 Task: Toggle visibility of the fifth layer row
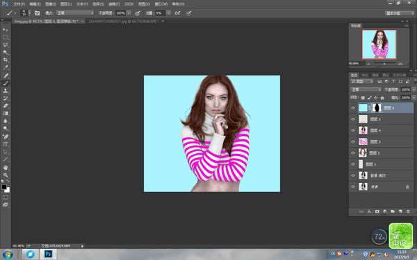[353, 153]
